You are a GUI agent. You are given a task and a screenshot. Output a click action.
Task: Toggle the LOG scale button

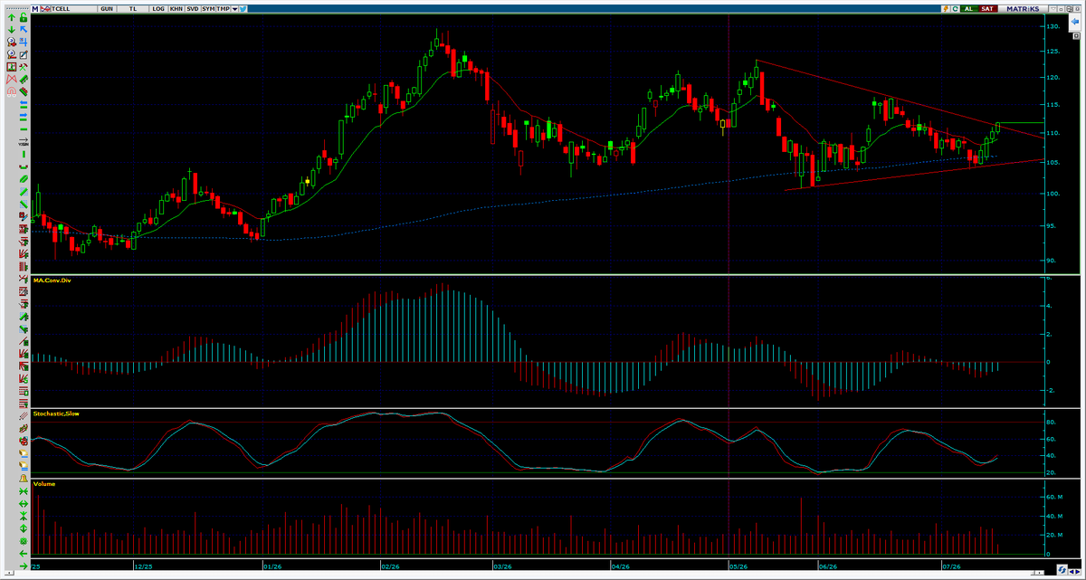pos(158,9)
